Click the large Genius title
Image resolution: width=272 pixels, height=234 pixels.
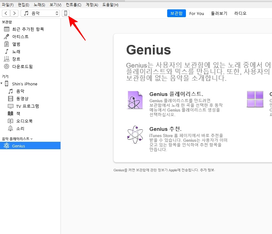click(x=148, y=50)
